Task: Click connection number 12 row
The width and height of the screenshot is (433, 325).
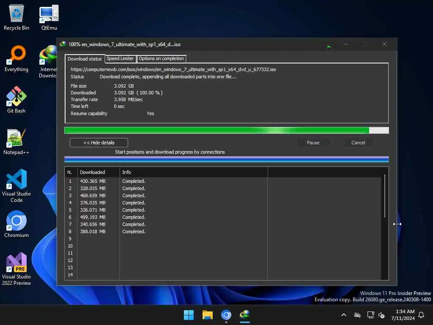Action: 223,260
